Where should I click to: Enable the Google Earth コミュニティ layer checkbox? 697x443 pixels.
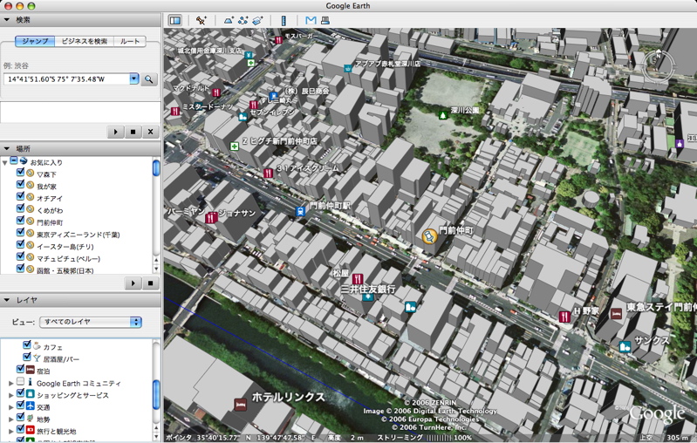(x=20, y=382)
